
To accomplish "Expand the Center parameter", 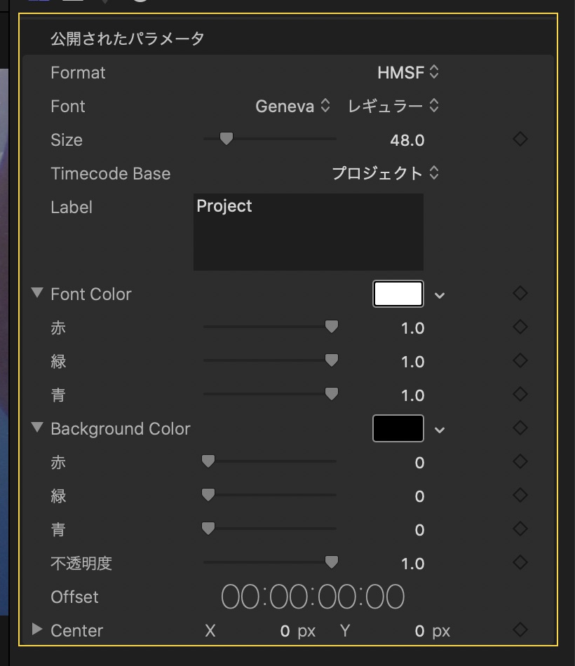I will pos(37,630).
